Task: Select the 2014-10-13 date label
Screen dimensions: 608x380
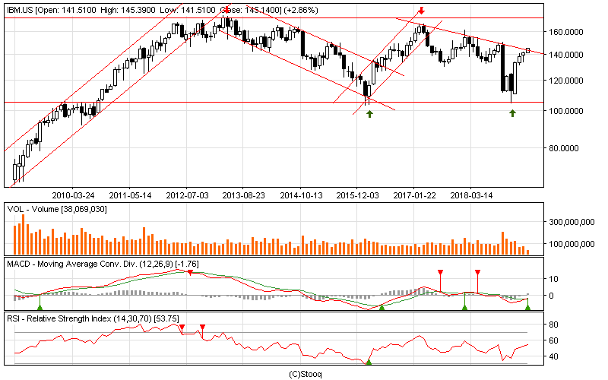Action: pyautogui.click(x=301, y=195)
